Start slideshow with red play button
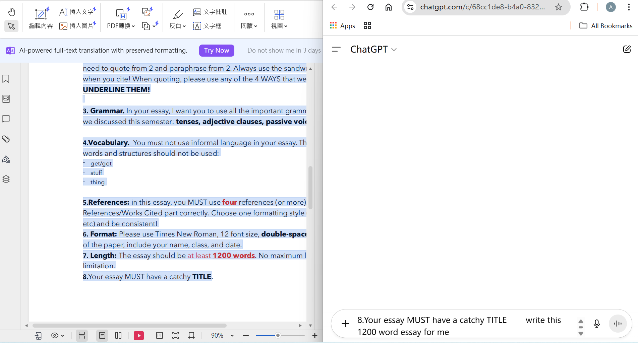This screenshot has height=343, width=638. 138,335
